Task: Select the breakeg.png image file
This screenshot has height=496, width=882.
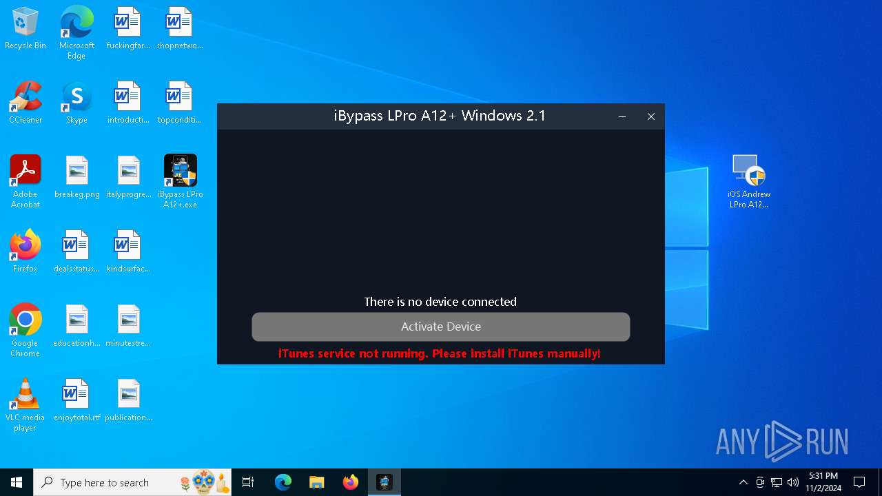Action: (x=77, y=177)
